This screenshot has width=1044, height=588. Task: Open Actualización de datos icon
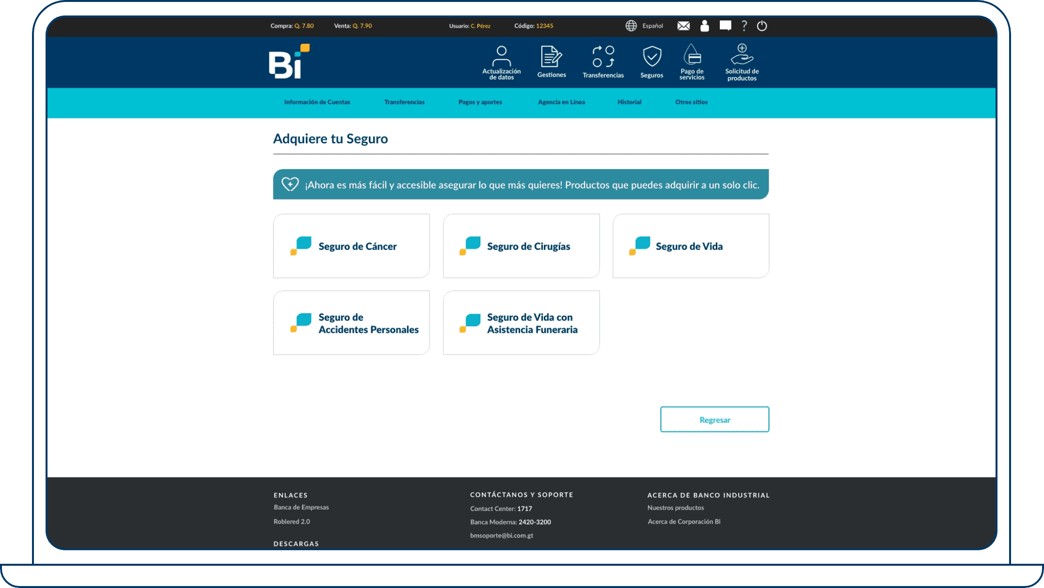pyautogui.click(x=501, y=57)
